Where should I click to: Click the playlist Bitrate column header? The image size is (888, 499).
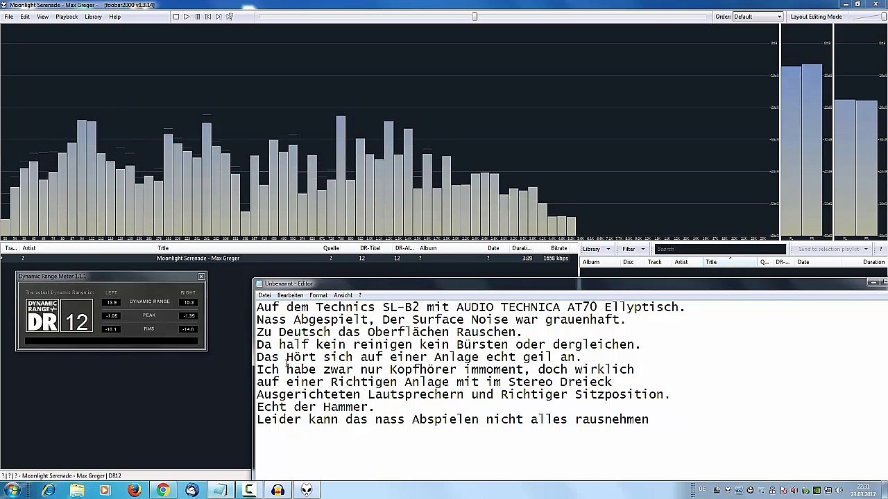tap(558, 248)
